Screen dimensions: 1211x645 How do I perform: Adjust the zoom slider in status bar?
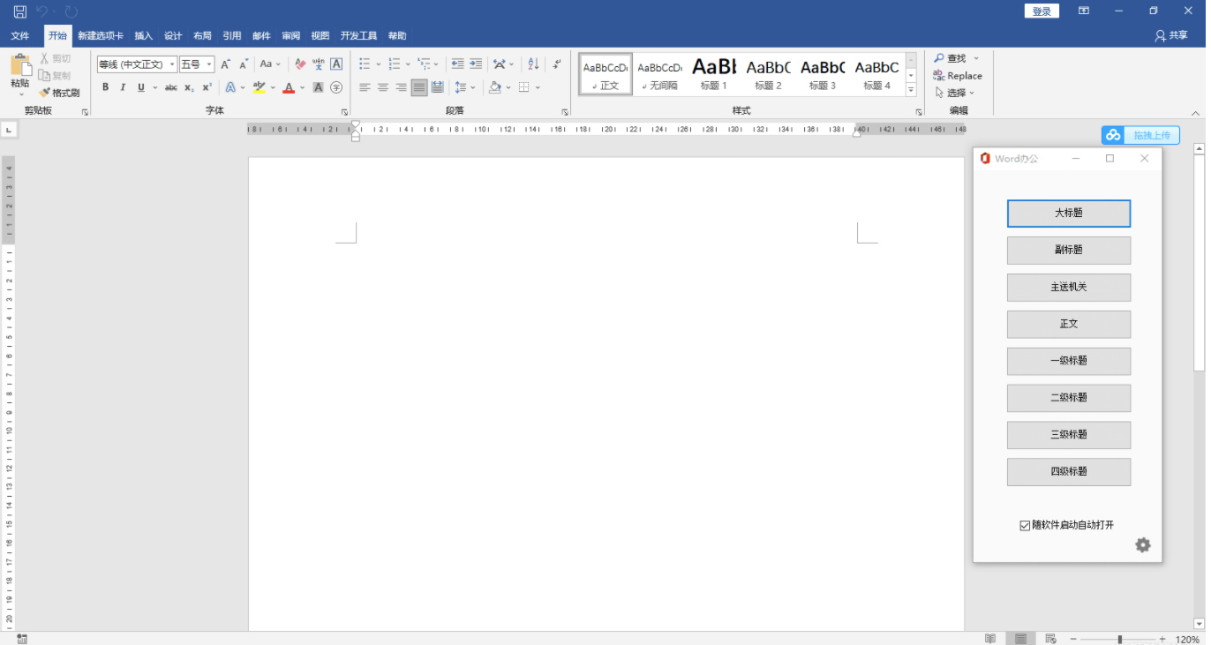tap(1119, 639)
